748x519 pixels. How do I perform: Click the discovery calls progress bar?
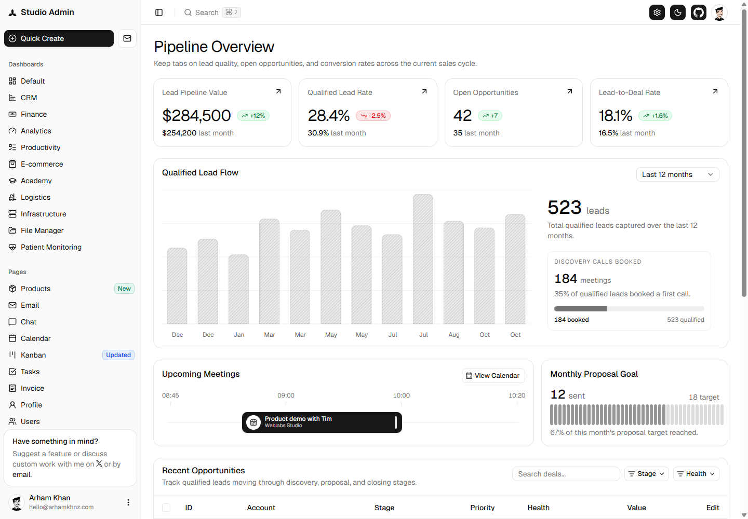(629, 309)
